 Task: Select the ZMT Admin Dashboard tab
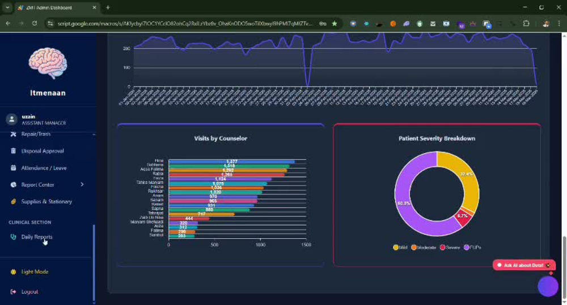(x=57, y=7)
